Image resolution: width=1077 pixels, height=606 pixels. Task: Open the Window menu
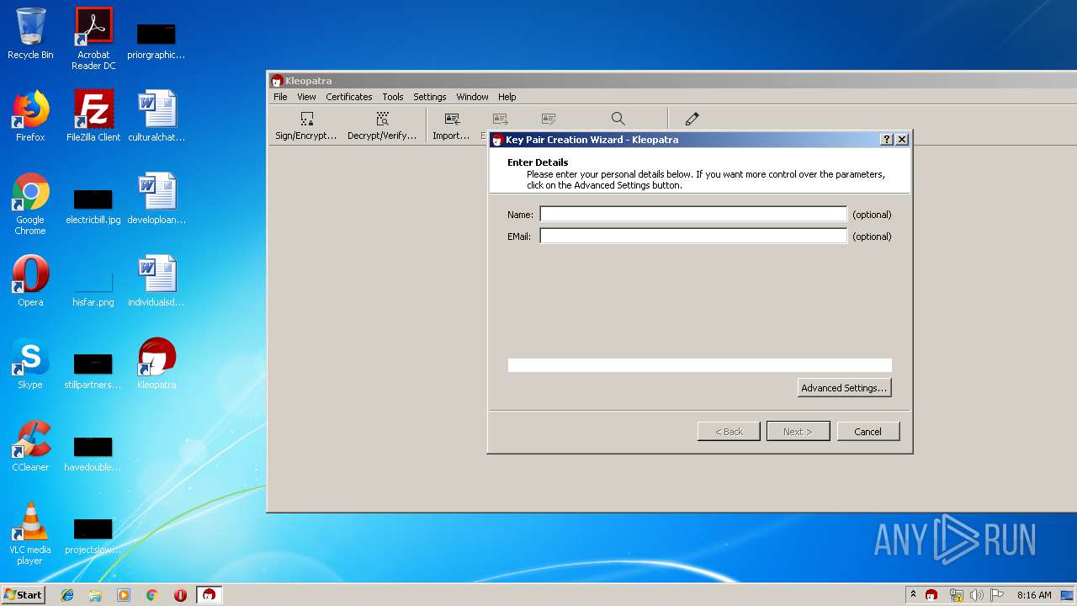point(472,97)
